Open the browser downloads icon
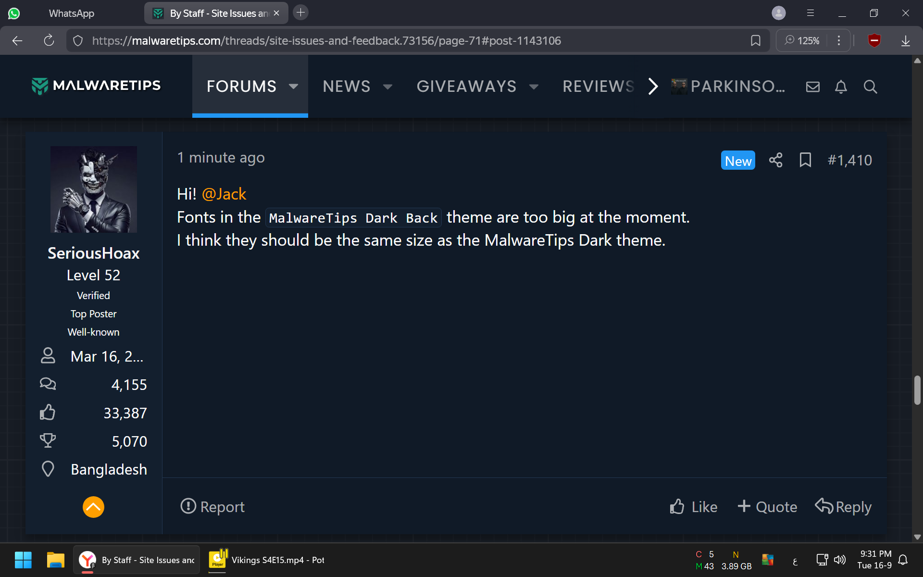Viewport: 923px width, 577px height. click(x=905, y=40)
